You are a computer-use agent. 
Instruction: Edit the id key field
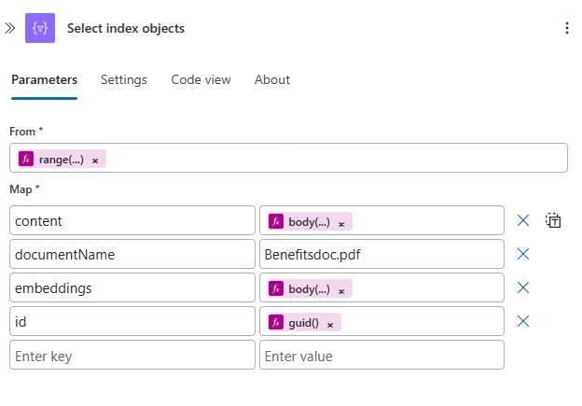click(132, 321)
